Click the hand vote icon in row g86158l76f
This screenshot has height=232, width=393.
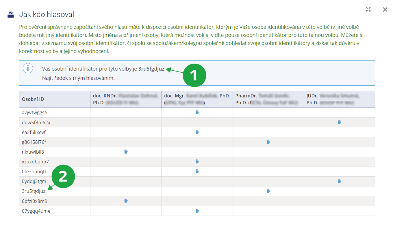coord(268,142)
